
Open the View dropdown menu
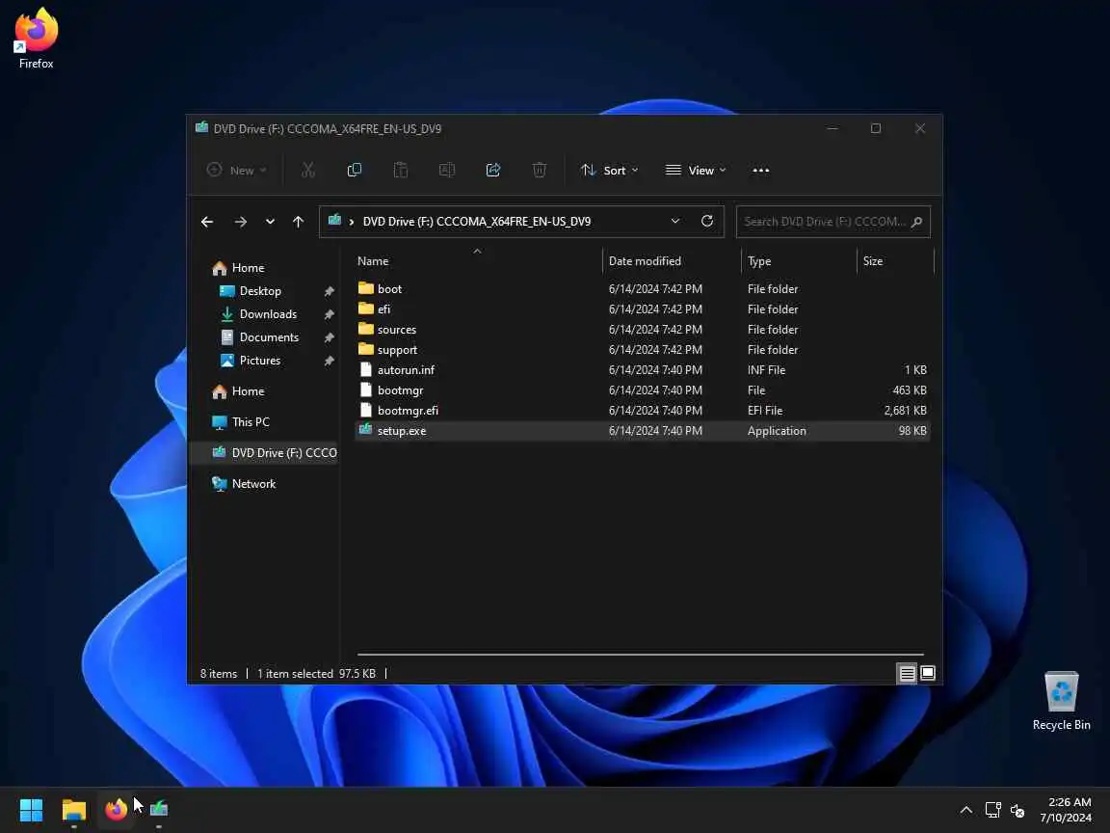pyautogui.click(x=696, y=170)
